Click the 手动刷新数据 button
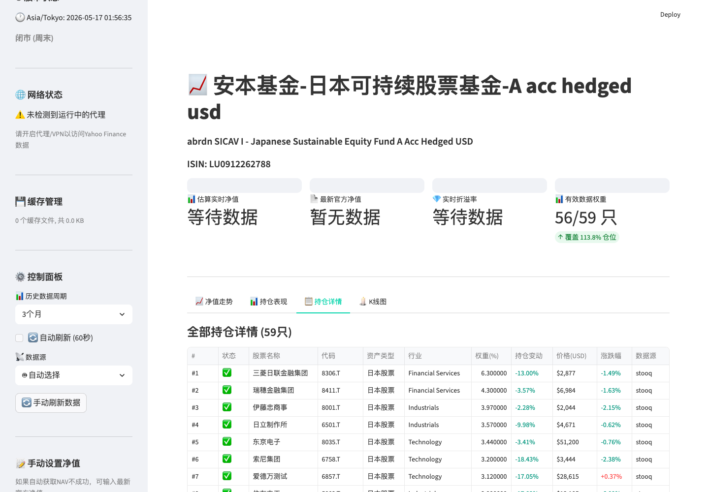Screen dimensions: 709x492 pyautogui.click(x=51, y=403)
